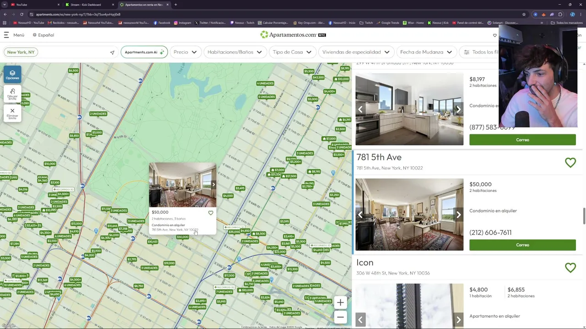Screen dimensions: 586x329
Task: Change language via the Español selector
Action: (x=43, y=35)
